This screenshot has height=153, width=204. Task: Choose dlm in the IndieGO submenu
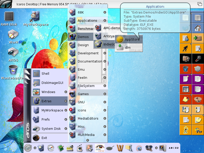coord(129,47)
